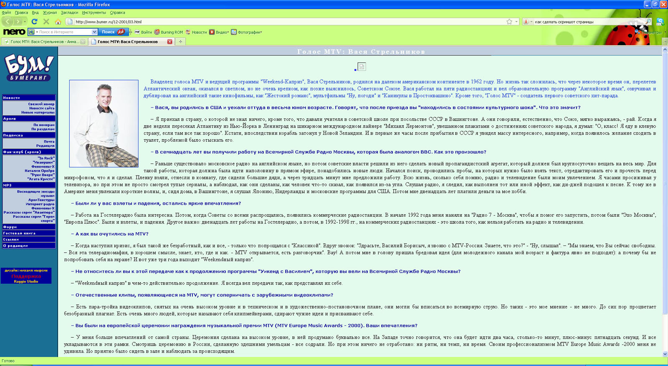Viewport: 668px width, 366px height.
Task: Open the 'Параметры' toolbar options
Action: point(650,32)
